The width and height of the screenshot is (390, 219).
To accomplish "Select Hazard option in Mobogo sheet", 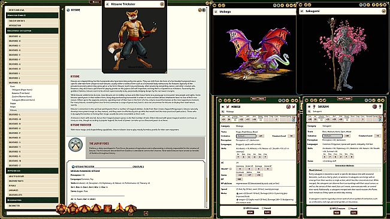I will (267, 208).
